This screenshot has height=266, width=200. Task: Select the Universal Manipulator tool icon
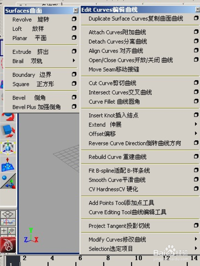pos(8,147)
